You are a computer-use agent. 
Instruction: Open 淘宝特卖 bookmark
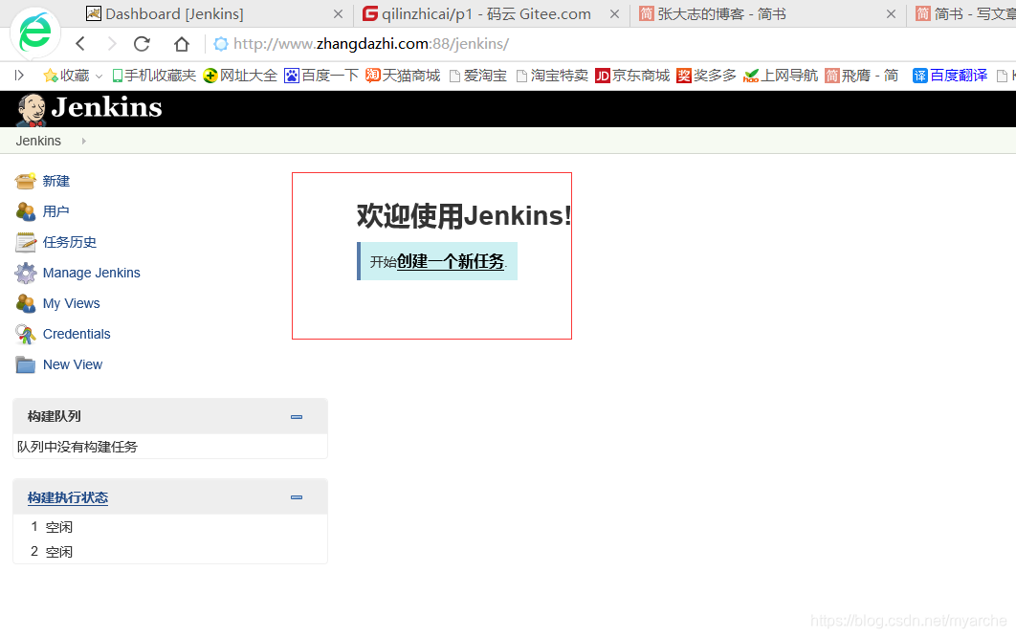pyautogui.click(x=552, y=76)
